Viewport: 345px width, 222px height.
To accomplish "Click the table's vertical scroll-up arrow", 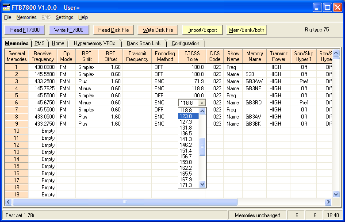I will [336, 53].
